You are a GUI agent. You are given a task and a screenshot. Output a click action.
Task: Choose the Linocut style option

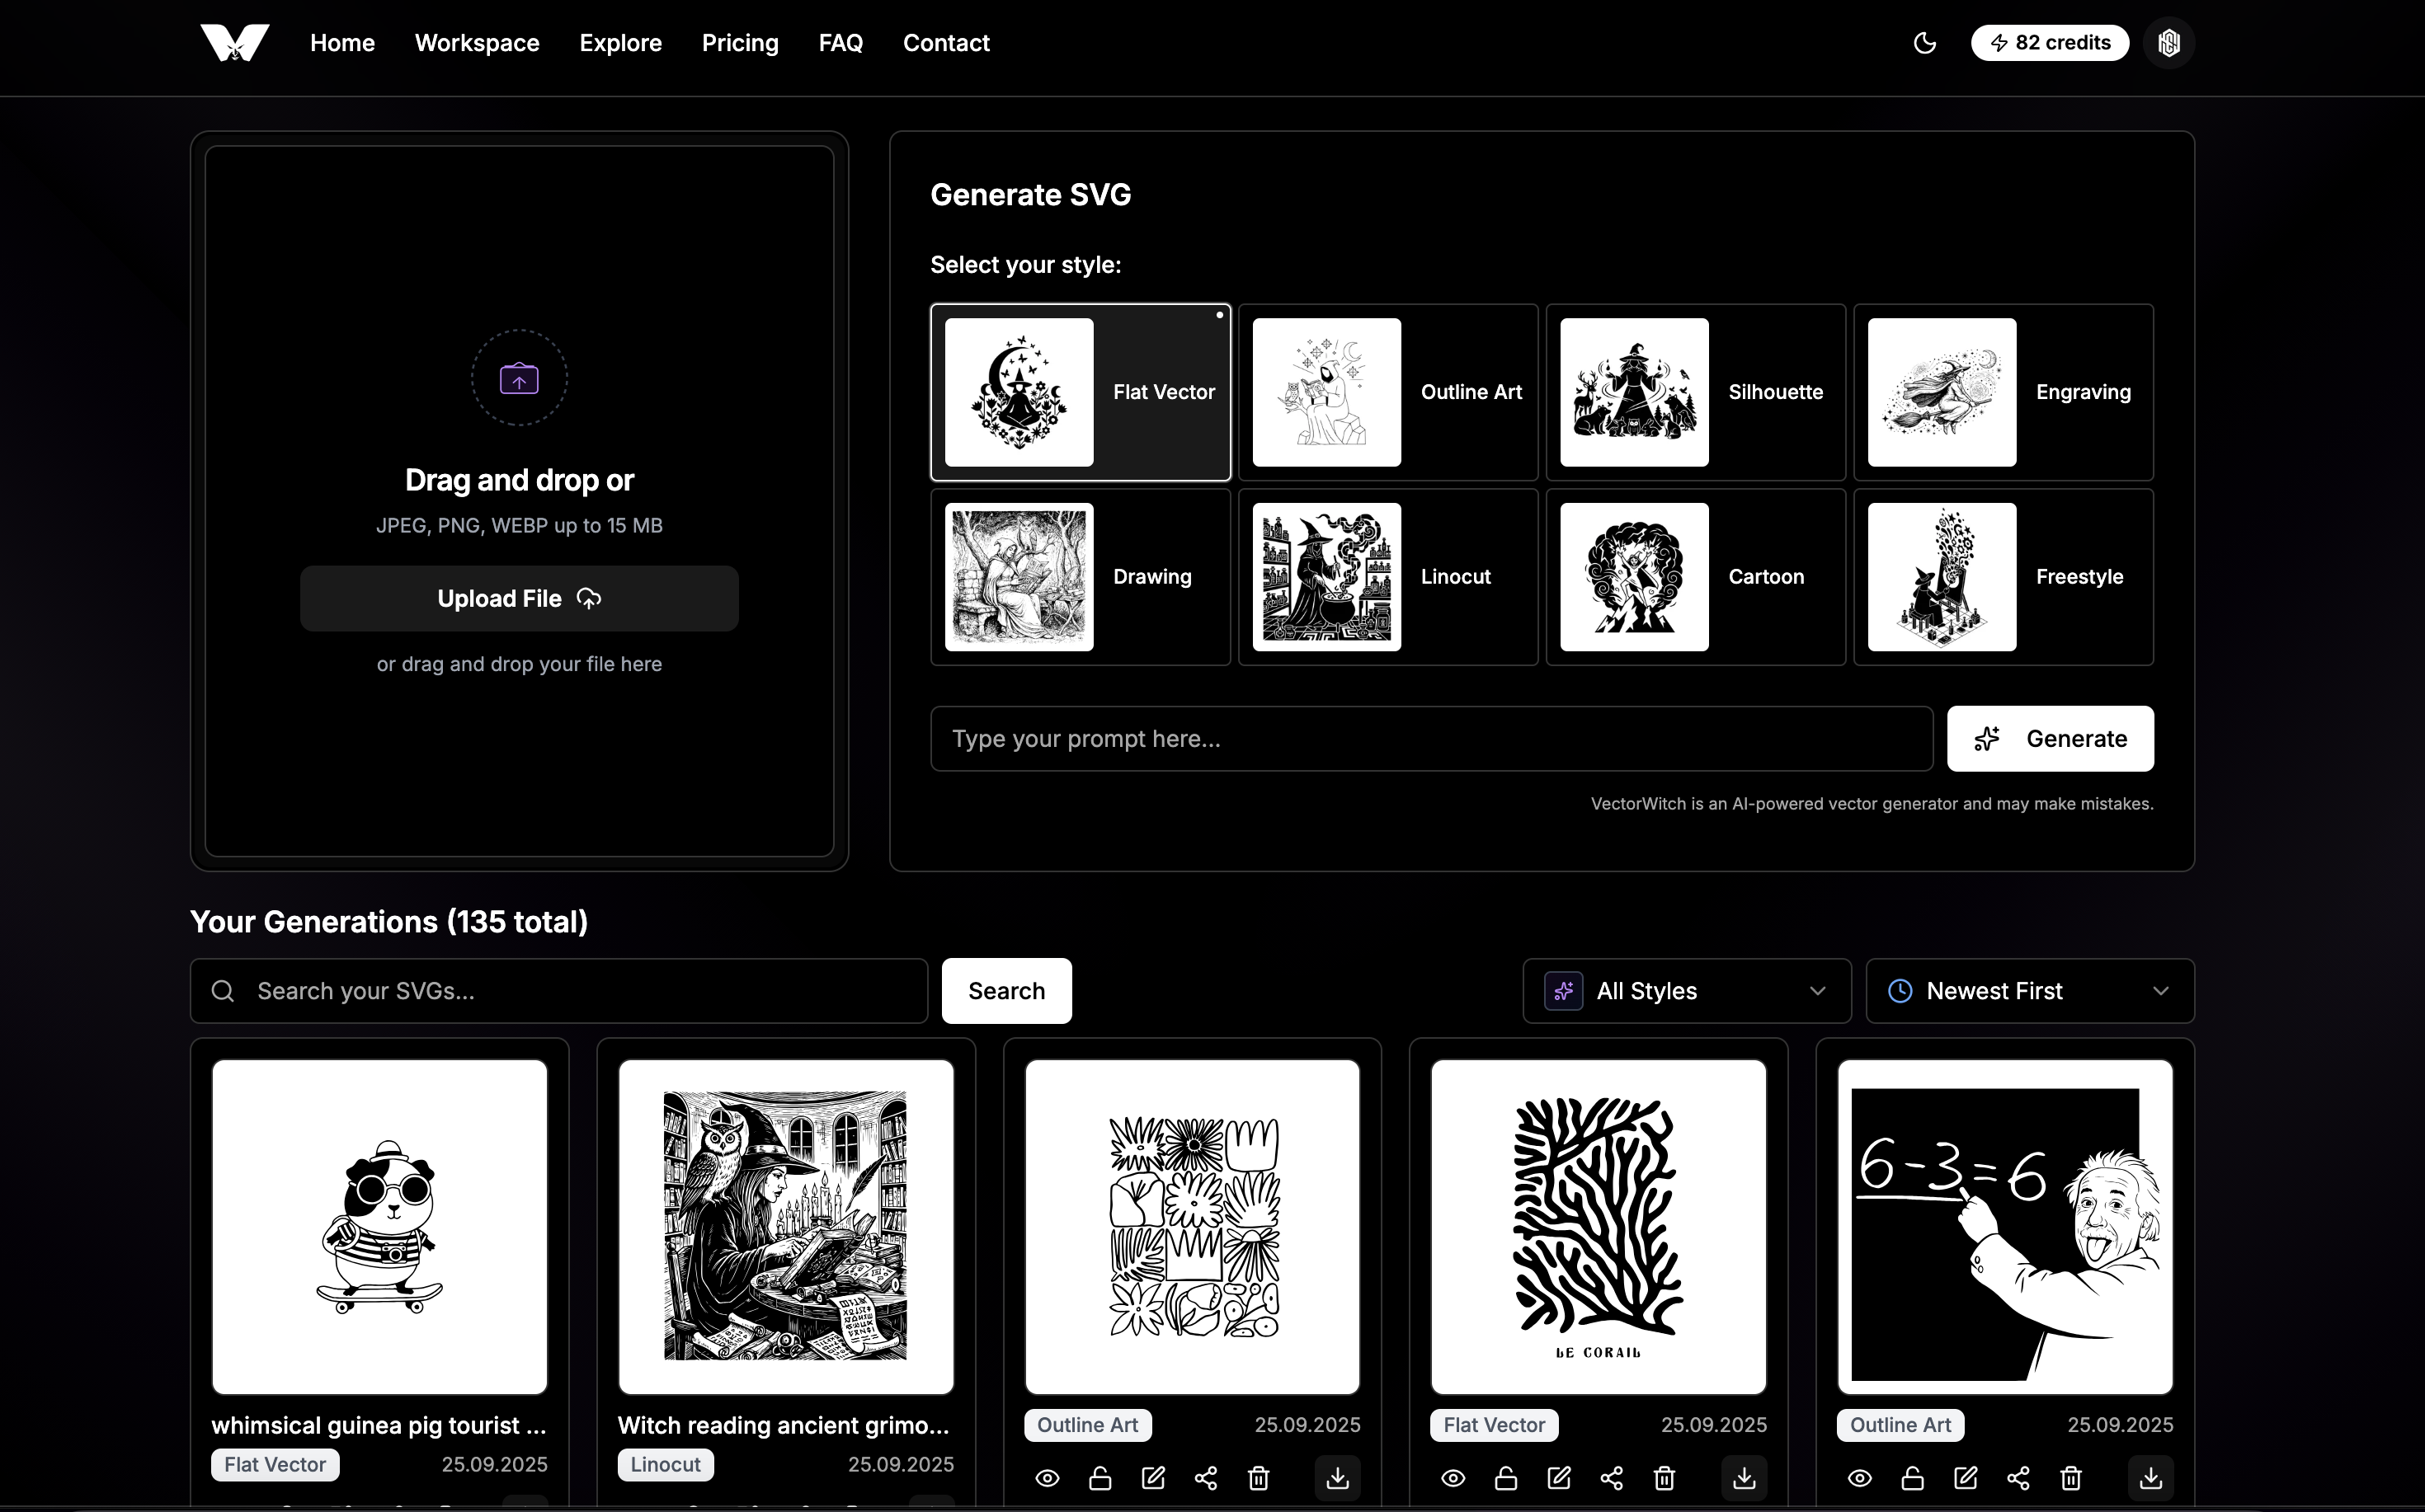[x=1387, y=577]
